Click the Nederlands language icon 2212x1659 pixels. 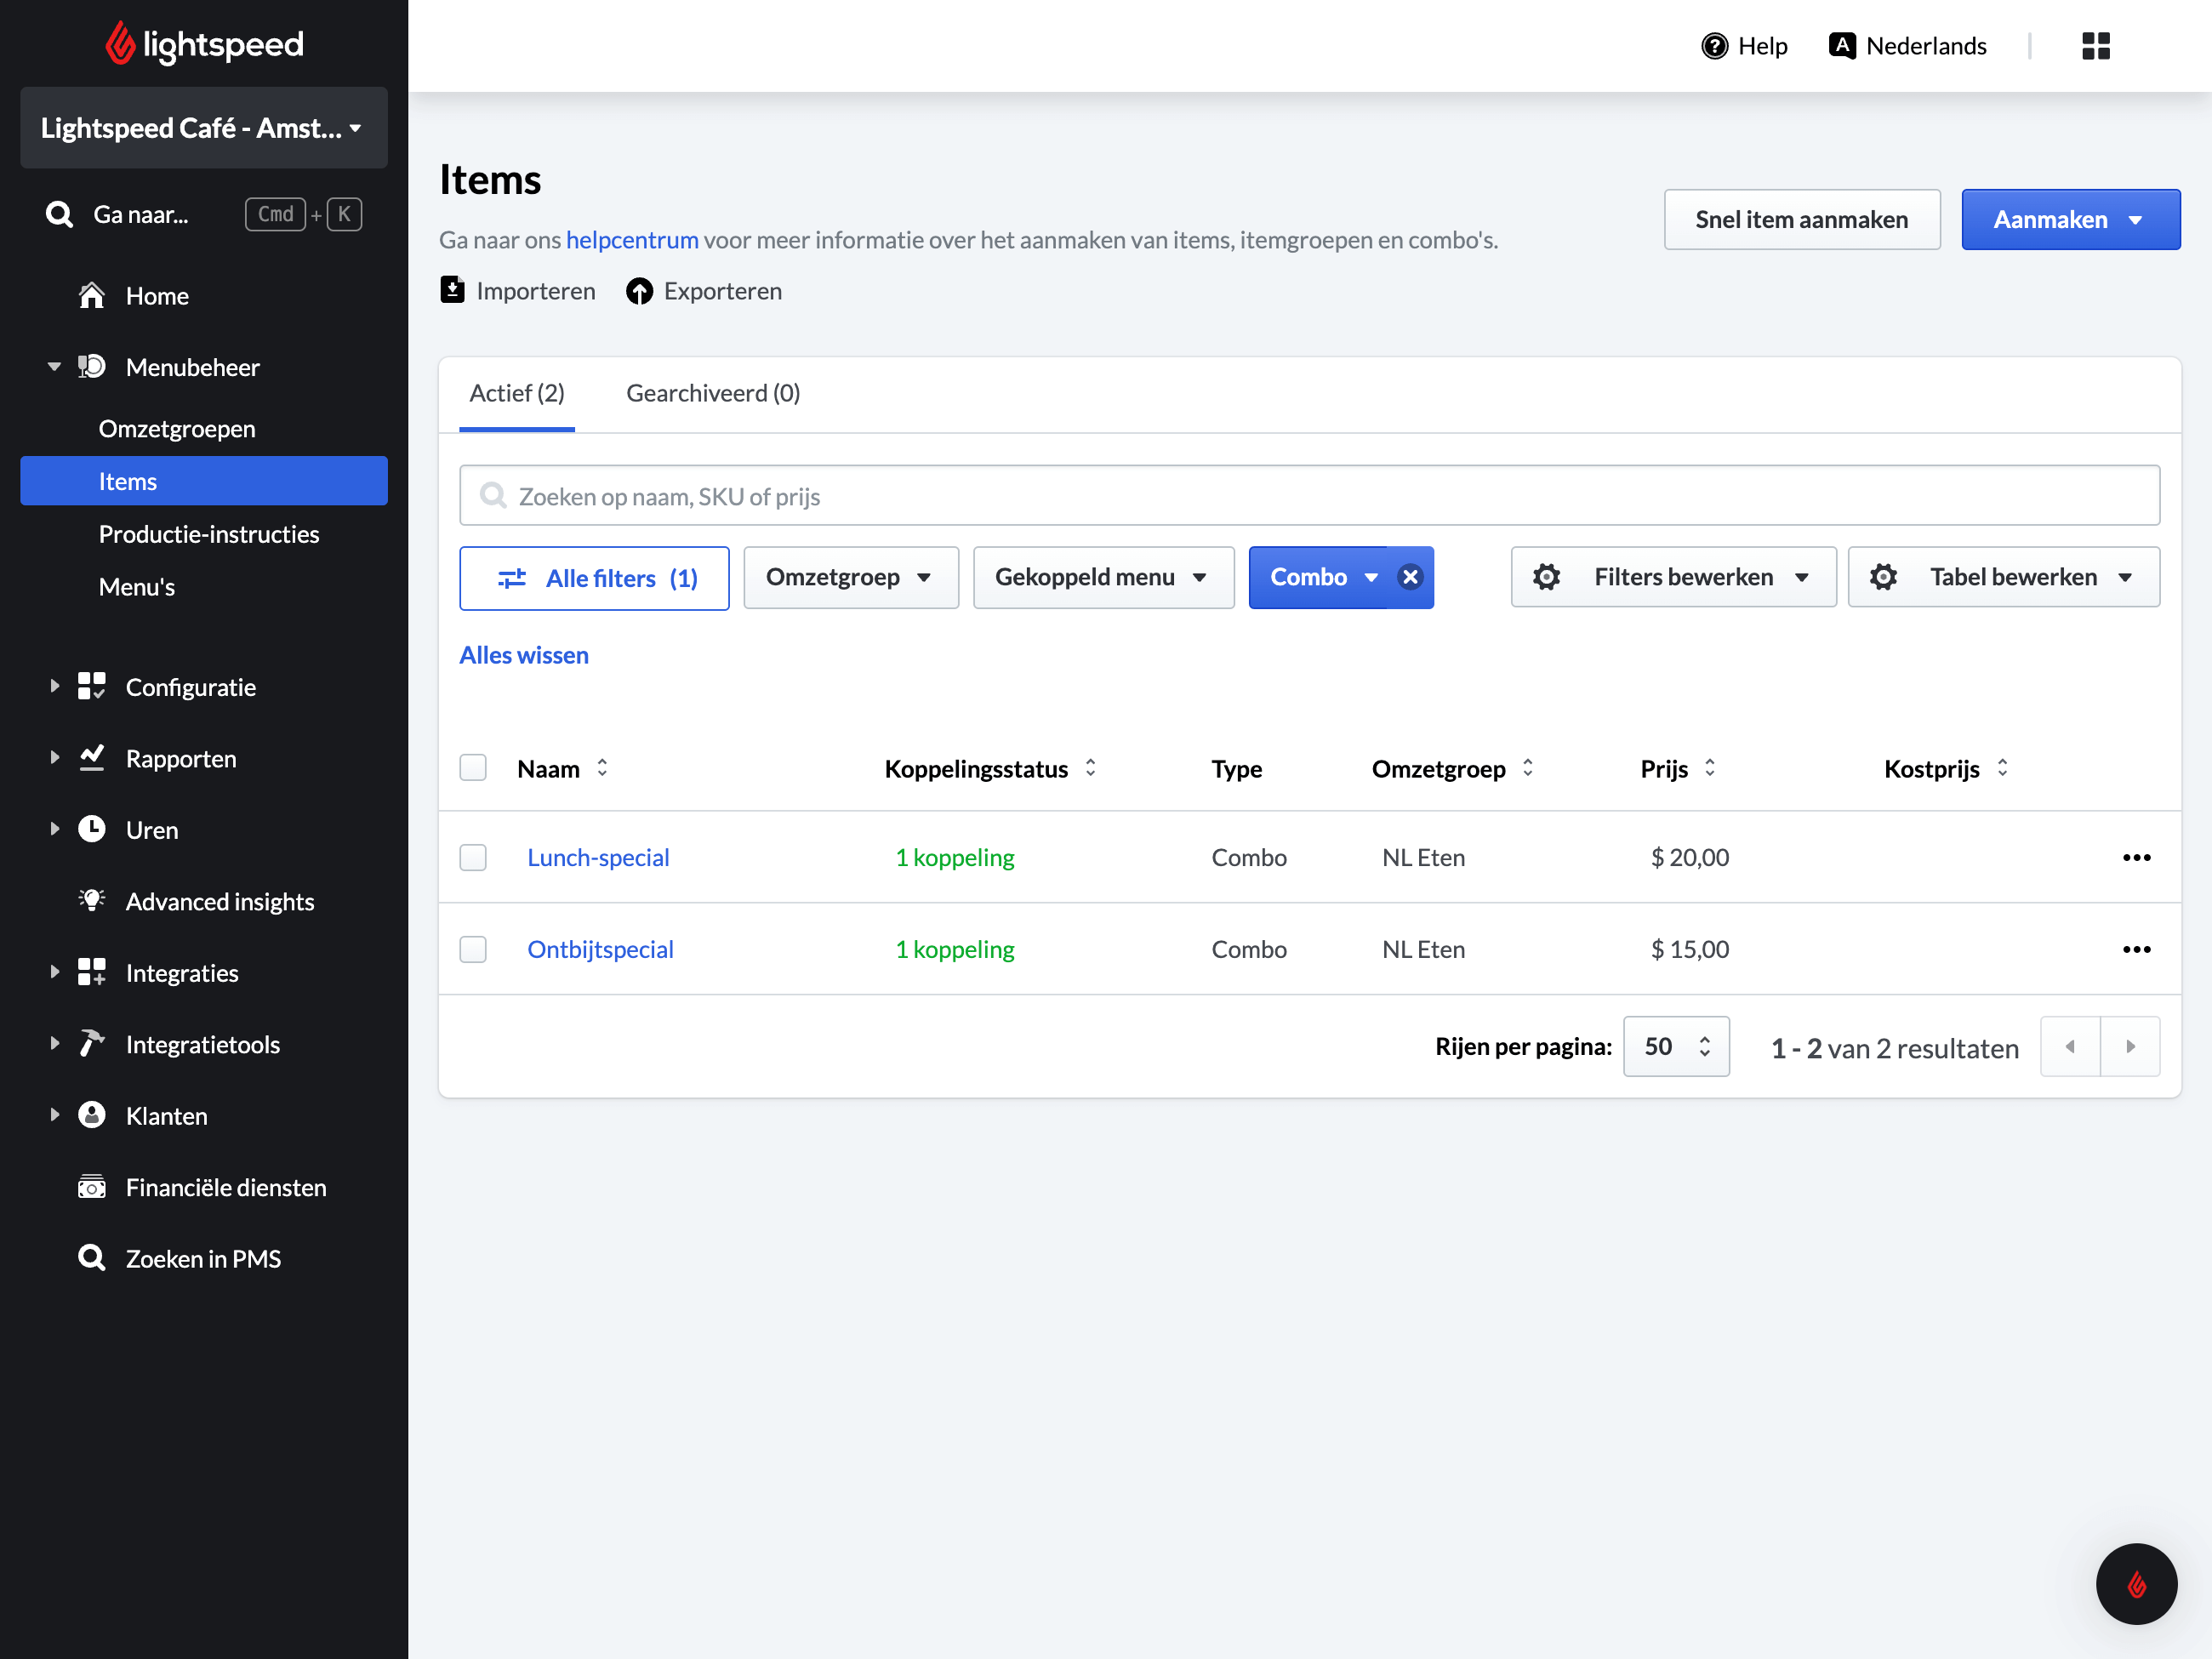(1842, 45)
